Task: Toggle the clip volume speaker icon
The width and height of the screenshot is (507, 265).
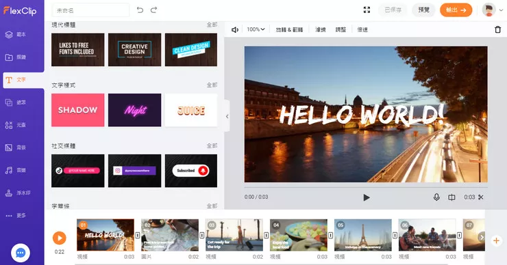Action: tap(235, 29)
